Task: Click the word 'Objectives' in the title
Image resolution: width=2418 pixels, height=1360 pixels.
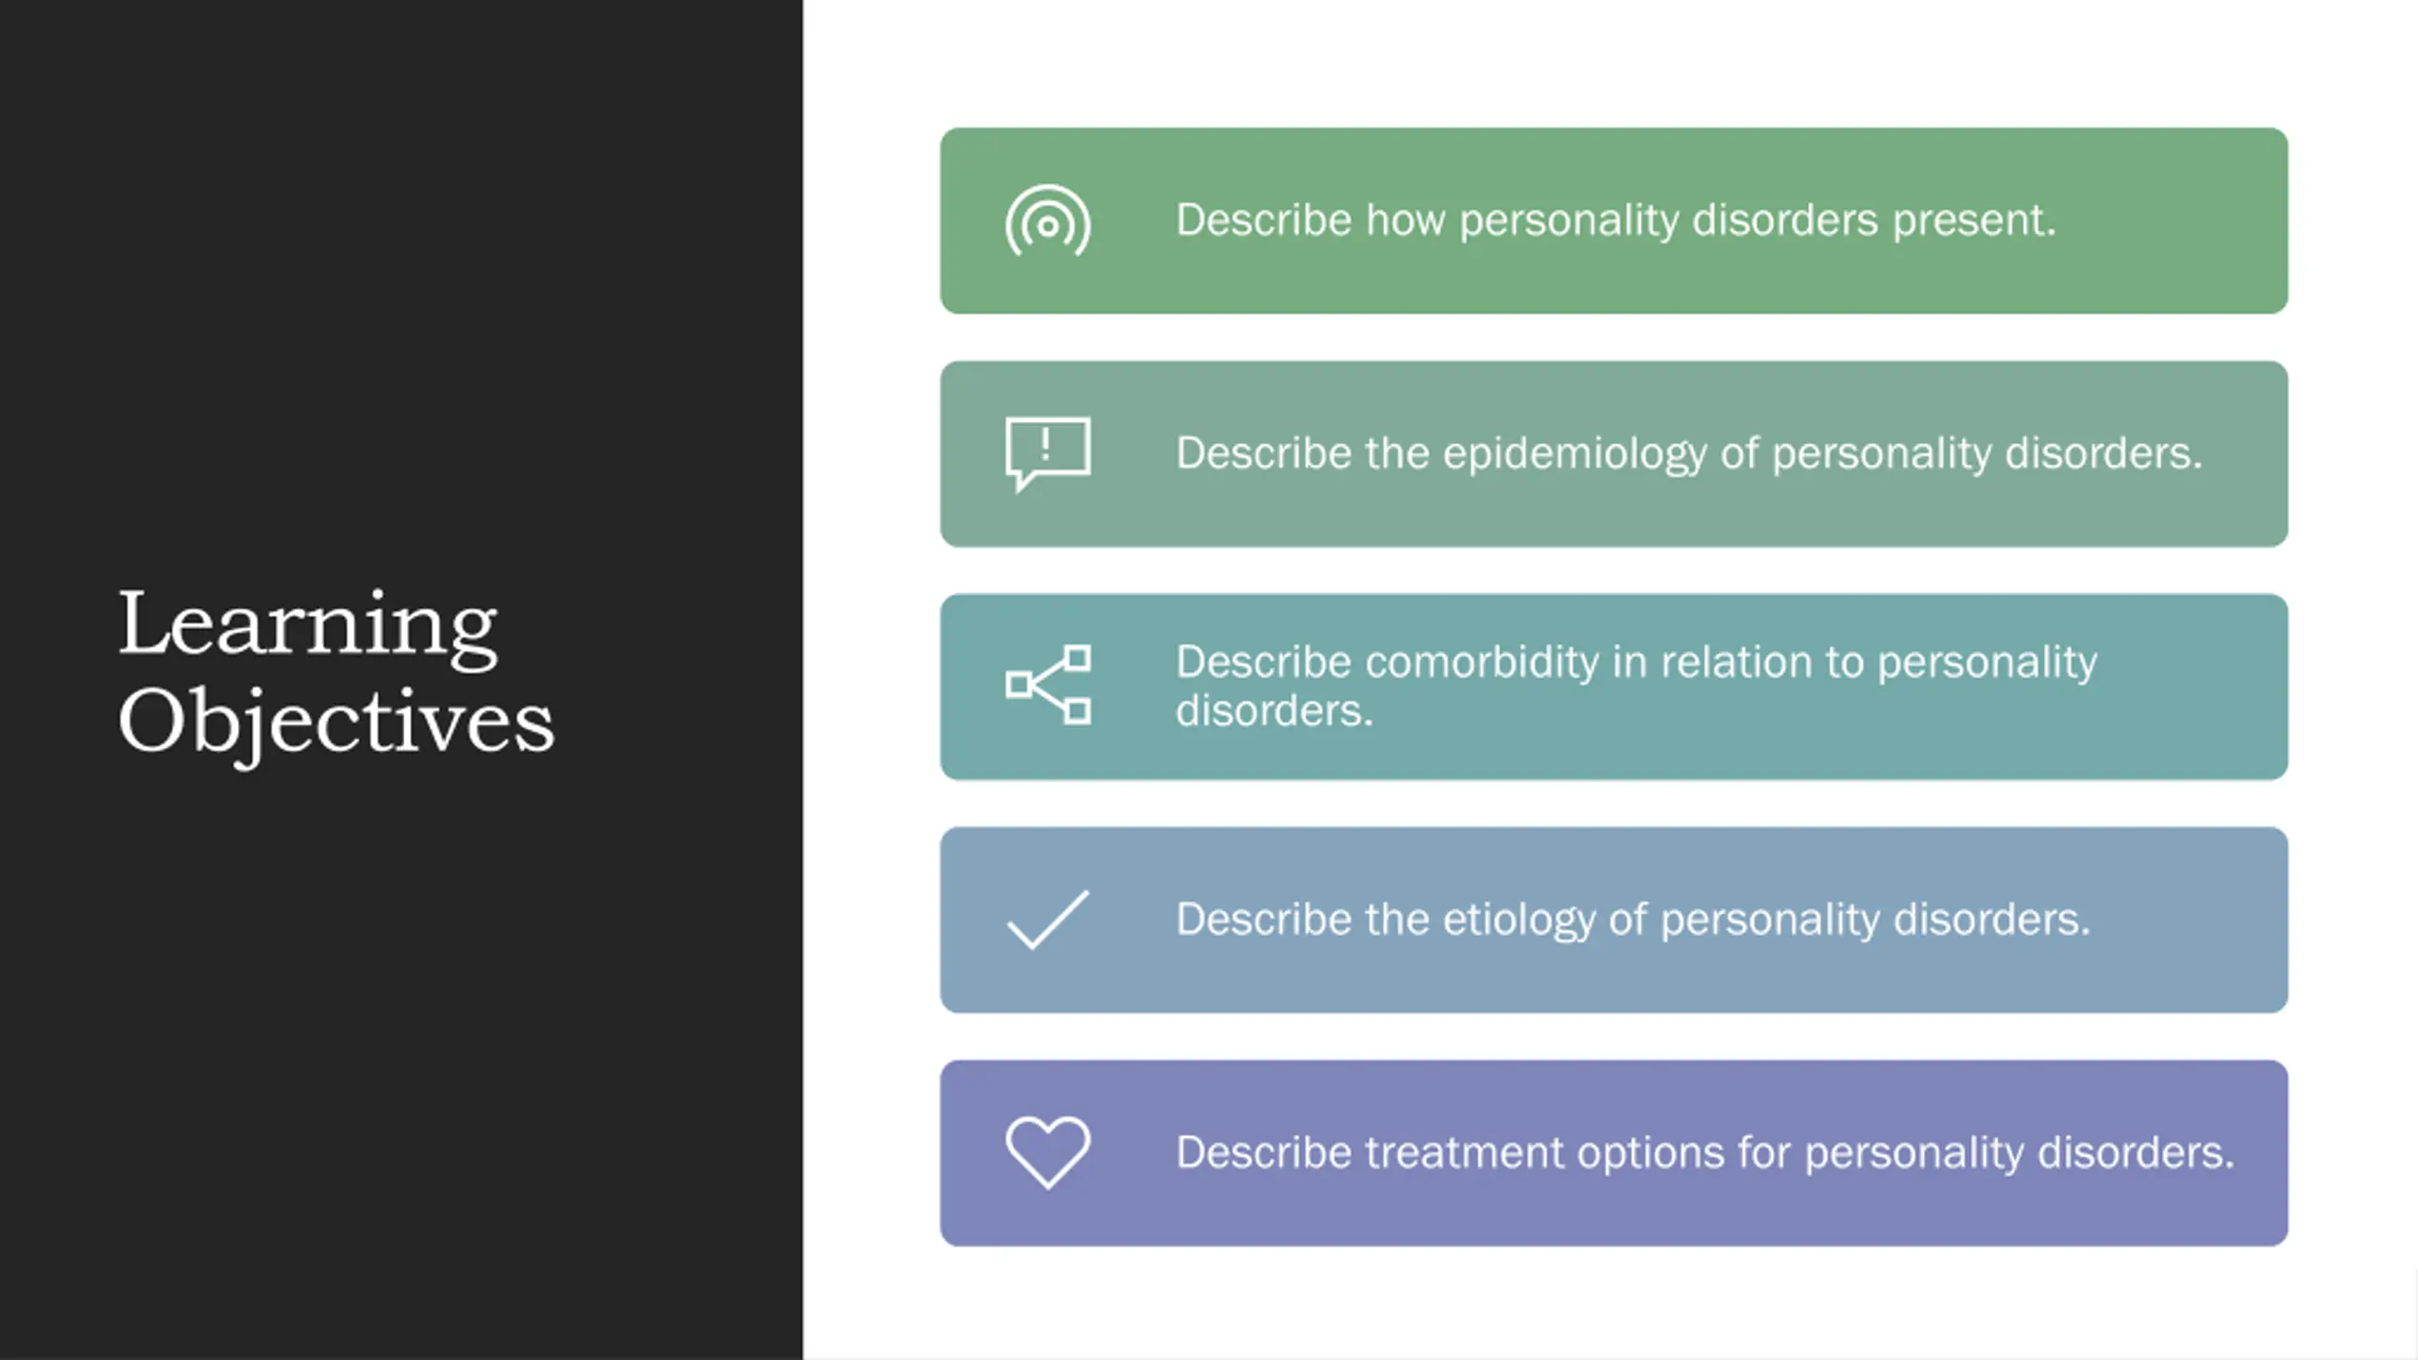Action: tap(336, 722)
